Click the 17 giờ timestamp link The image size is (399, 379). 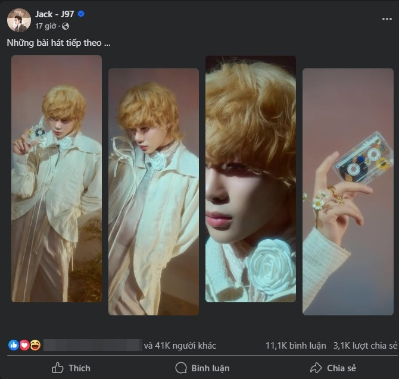46,26
